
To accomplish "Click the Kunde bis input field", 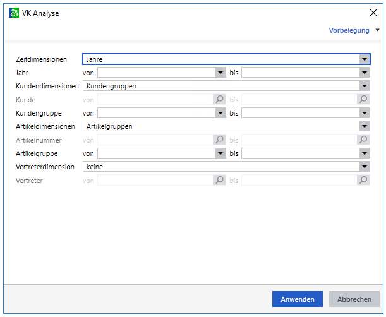I will [299, 99].
